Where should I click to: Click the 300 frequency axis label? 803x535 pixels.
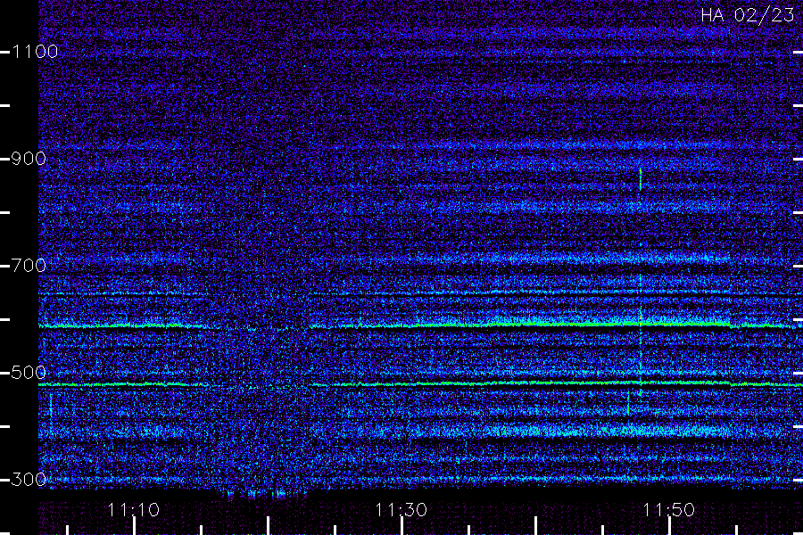point(29,480)
